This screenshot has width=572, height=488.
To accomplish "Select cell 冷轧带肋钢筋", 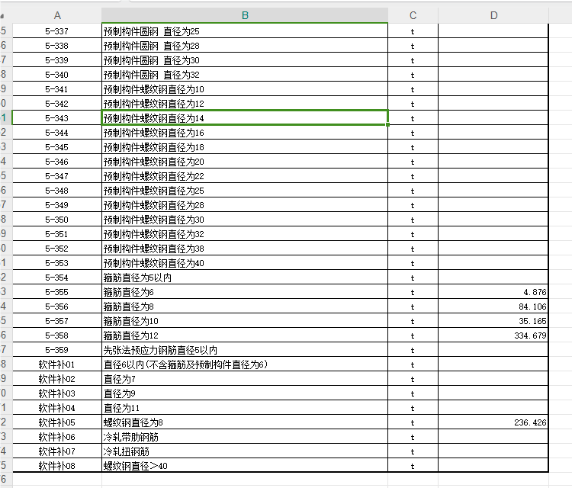I will pos(245,437).
